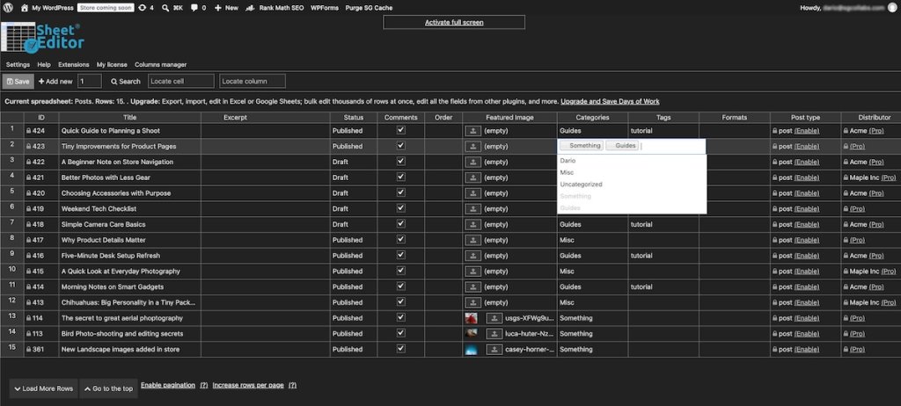Viewport: 901px width, 406px height.
Task: Upload featured image for Weekend Tech Checklist
Action: pyautogui.click(x=472, y=209)
